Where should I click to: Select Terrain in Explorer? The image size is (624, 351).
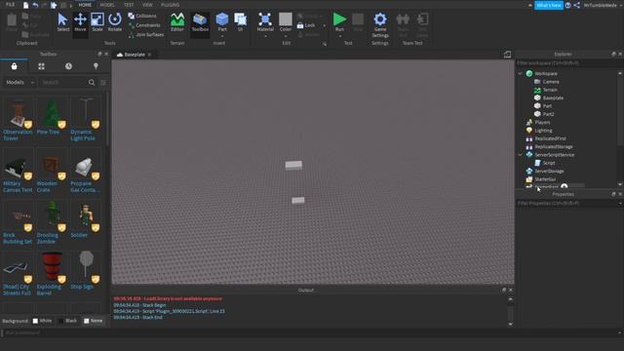tap(550, 90)
